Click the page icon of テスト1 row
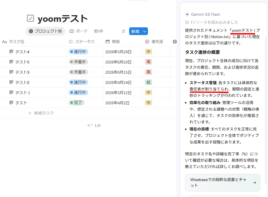268x197 pixels. pyautogui.click(x=11, y=92)
